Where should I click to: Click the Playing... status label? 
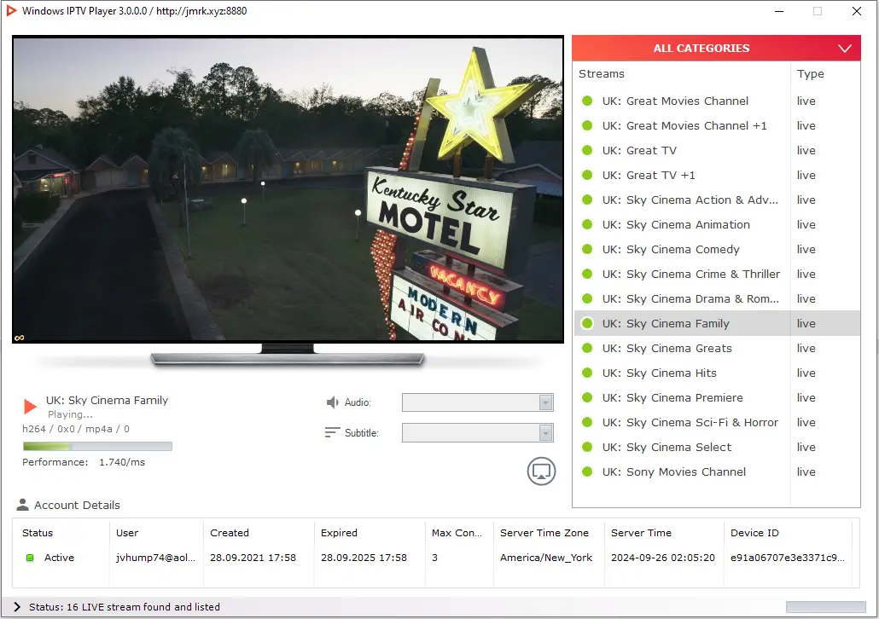(70, 414)
